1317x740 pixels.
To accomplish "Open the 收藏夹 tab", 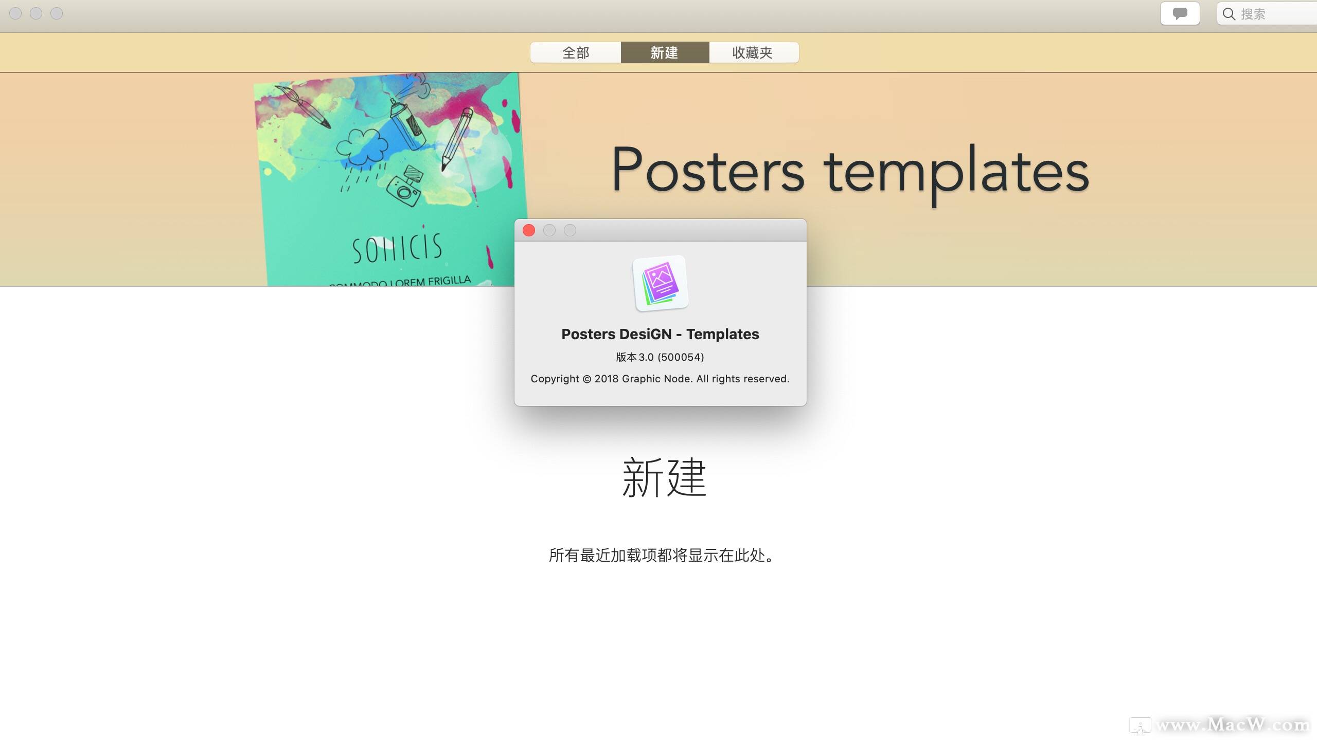I will [754, 52].
